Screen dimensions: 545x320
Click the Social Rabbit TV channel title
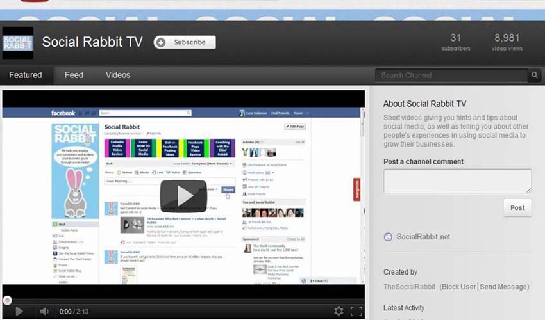[92, 42]
